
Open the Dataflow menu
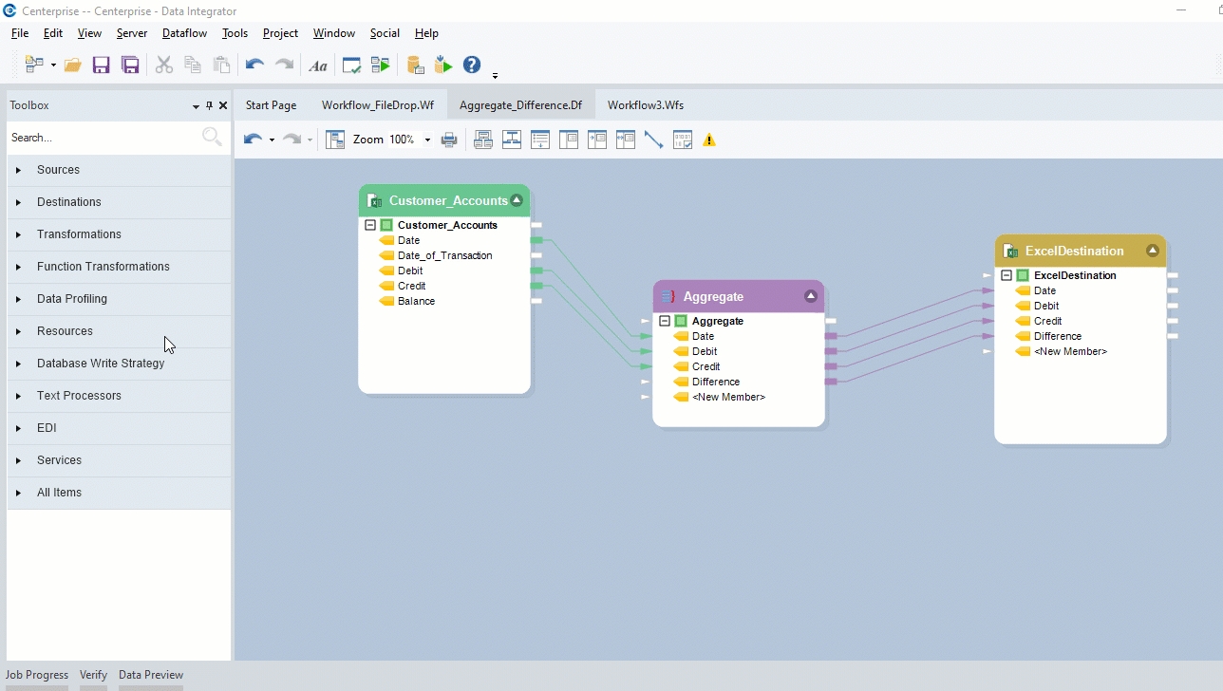pos(184,33)
